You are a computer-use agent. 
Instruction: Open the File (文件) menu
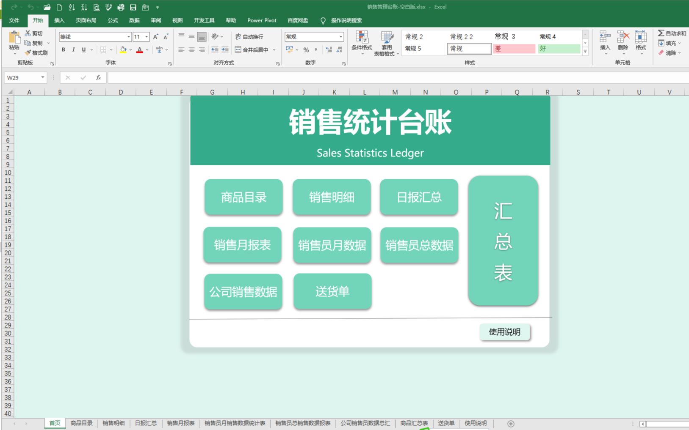click(14, 20)
